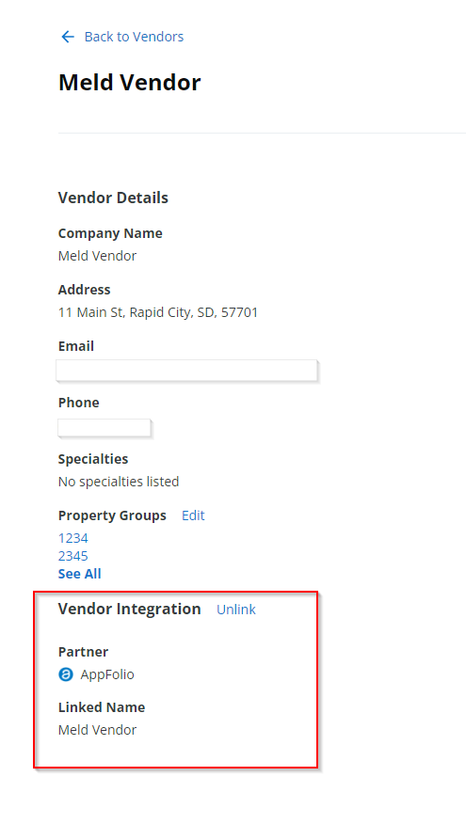Click the redacted Email field
The width and height of the screenshot is (466, 840).
(186, 371)
